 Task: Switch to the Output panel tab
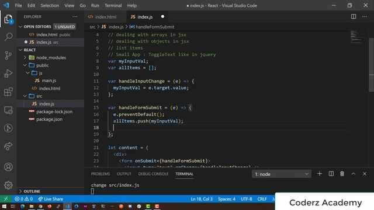point(124,174)
